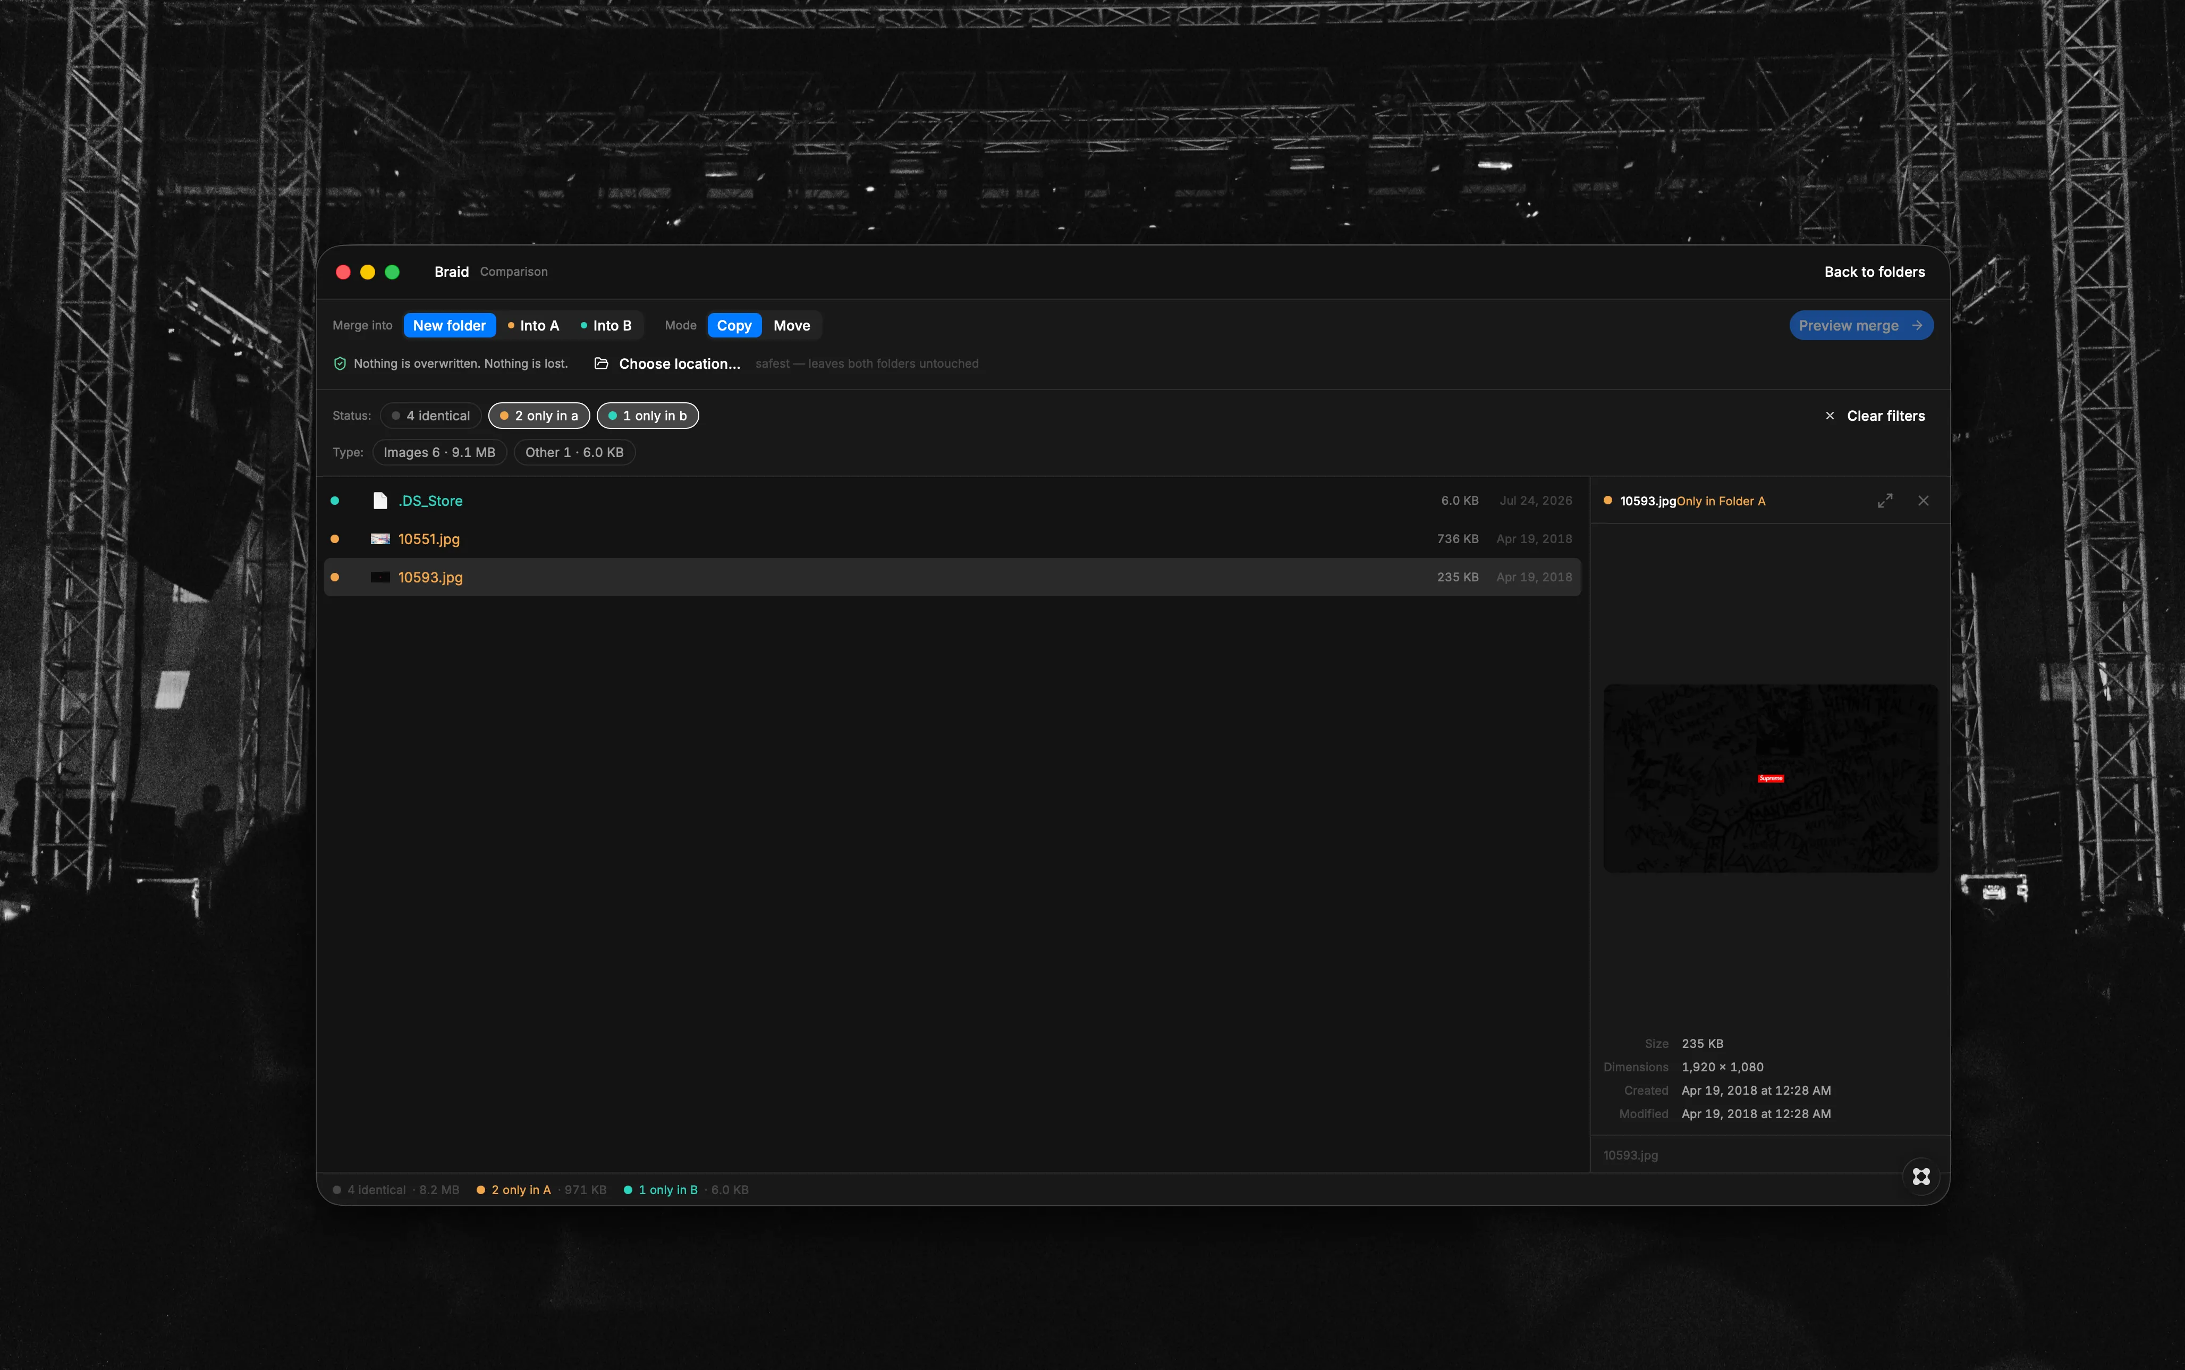Select Into A merge target
This screenshot has height=1370, width=2185.
(x=533, y=325)
